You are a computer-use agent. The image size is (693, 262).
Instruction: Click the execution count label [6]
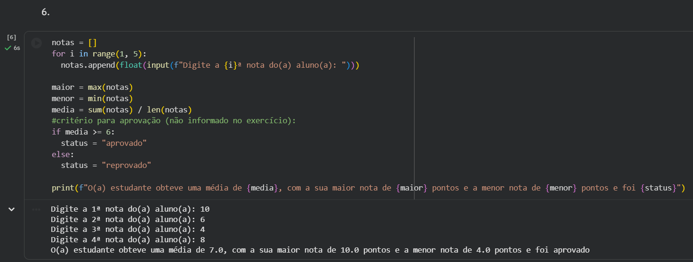coord(12,37)
